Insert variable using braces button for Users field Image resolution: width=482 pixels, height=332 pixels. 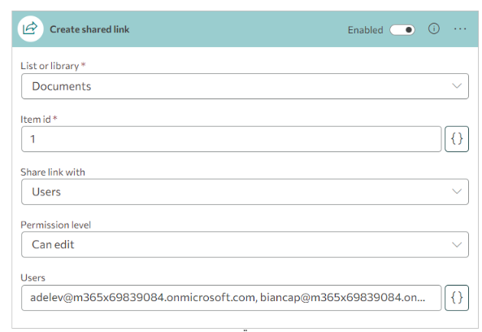457,298
